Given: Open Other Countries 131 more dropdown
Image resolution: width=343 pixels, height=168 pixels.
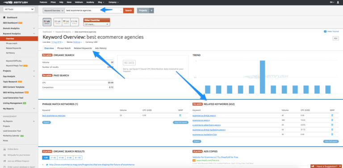Looking at the screenshot, I should click(x=96, y=25).
